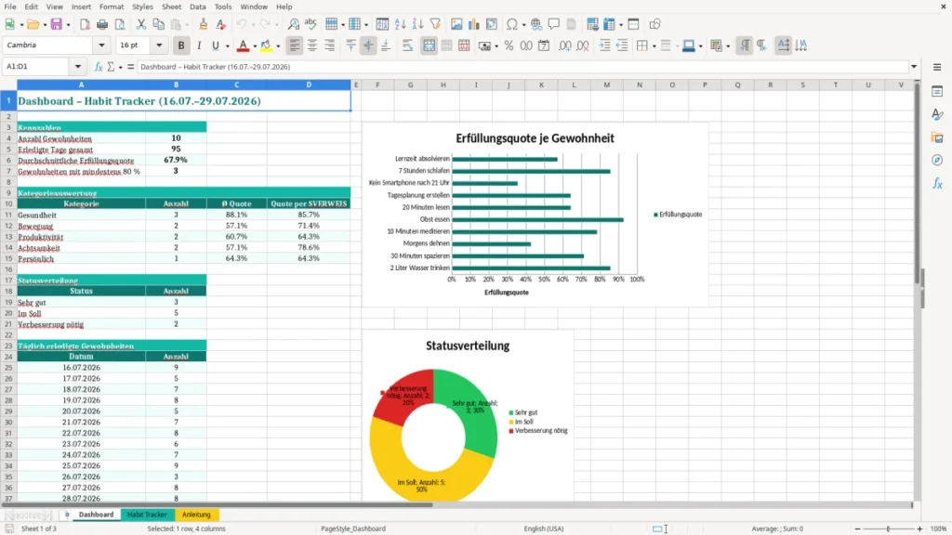This screenshot has height=535, width=952.
Task: Switch to the Habit Tracker sheet tab
Action: click(147, 515)
